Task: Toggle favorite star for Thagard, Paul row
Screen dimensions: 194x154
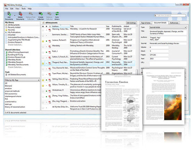Action: (x=43, y=63)
